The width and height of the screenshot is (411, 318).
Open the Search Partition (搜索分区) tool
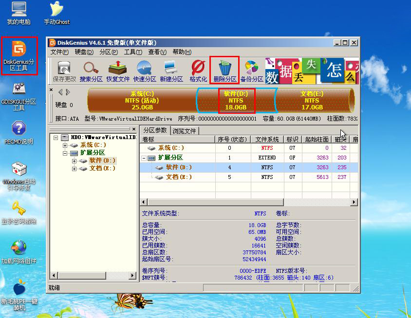91,71
